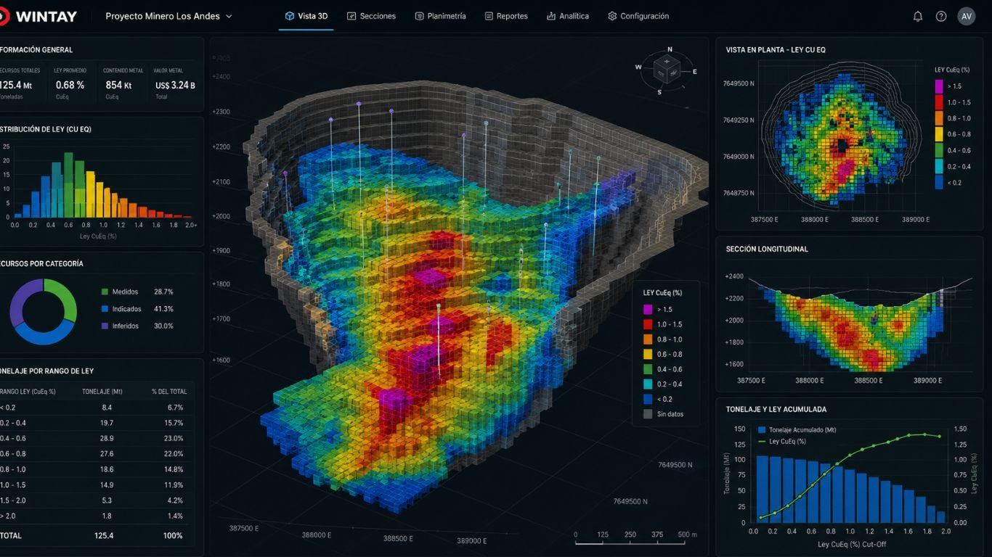The image size is (992, 557).
Task: Click the E label on the compass
Action: (x=695, y=72)
